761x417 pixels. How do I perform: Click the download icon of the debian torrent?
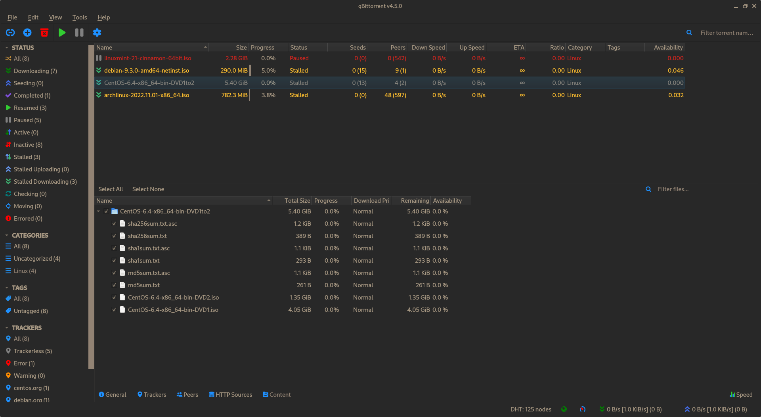point(99,70)
